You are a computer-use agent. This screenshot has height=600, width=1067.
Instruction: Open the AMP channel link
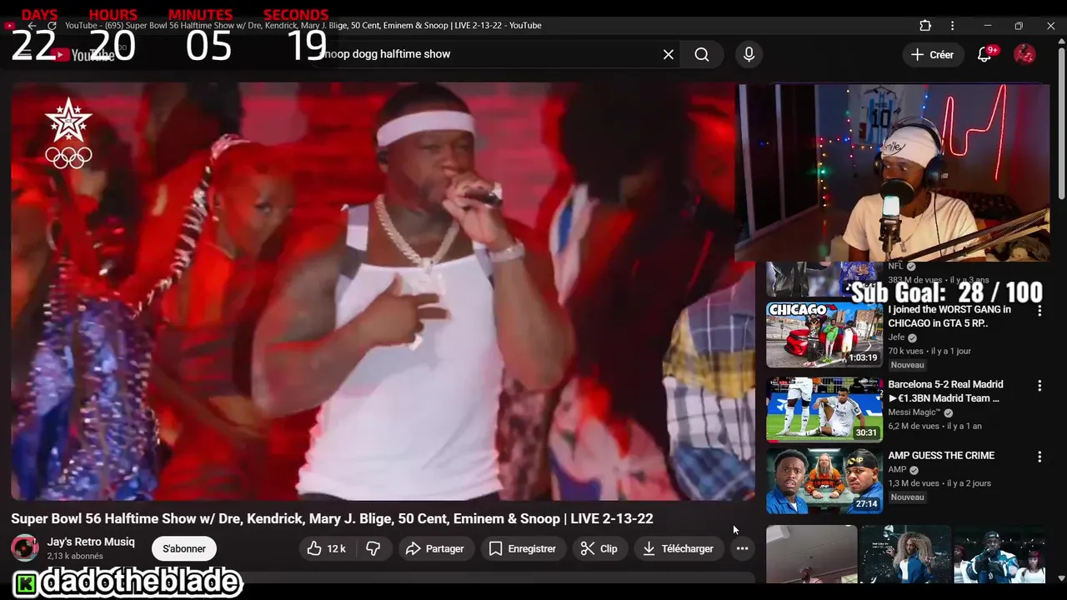897,469
